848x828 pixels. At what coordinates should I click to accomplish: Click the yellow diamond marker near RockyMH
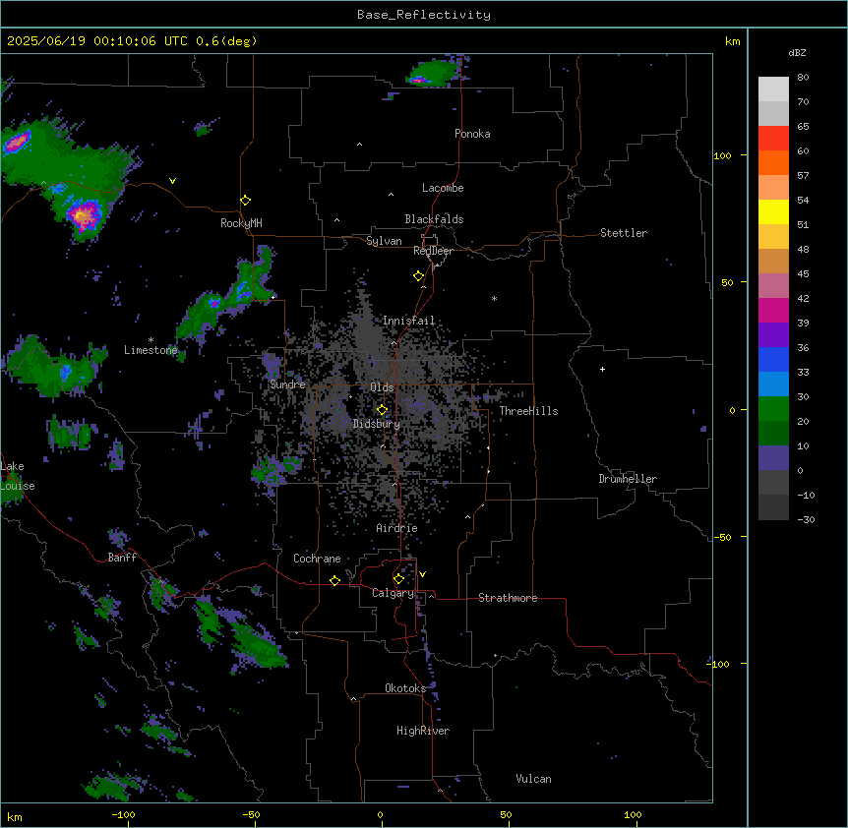pyautogui.click(x=245, y=201)
